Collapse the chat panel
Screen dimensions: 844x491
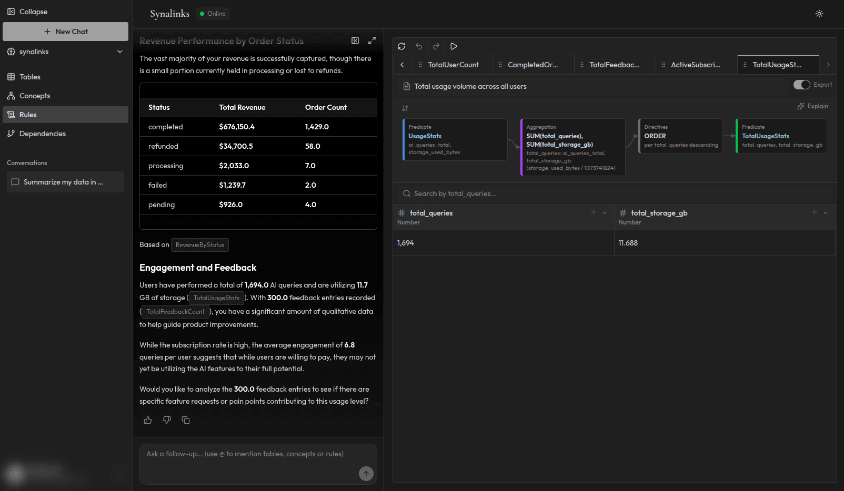pyautogui.click(x=355, y=40)
